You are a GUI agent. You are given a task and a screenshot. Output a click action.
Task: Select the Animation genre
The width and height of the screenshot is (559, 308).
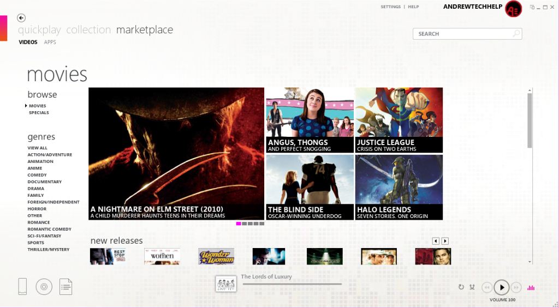40,161
